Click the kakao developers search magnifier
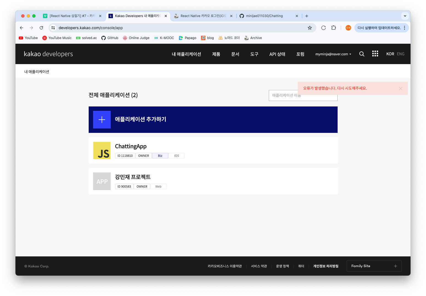This screenshot has height=296, width=426. pyautogui.click(x=362, y=54)
